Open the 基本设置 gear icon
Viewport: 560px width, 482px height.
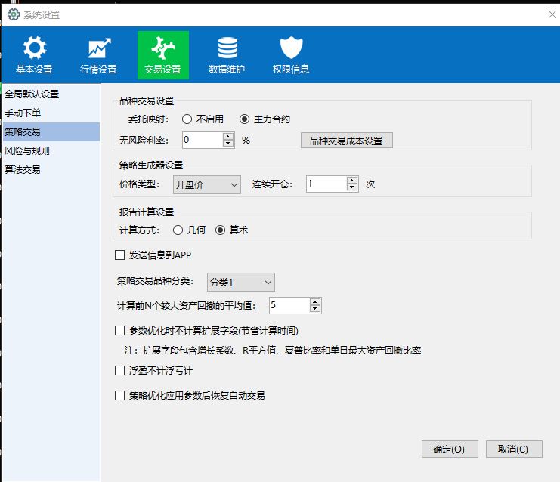34,48
